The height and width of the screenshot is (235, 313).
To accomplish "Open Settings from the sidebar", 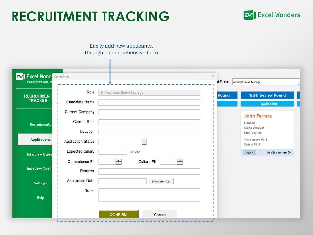I will (x=40, y=183).
